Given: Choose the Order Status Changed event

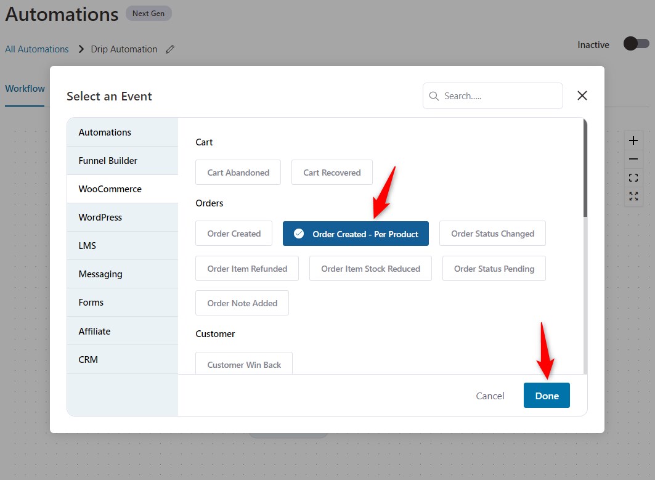Looking at the screenshot, I should pos(492,234).
